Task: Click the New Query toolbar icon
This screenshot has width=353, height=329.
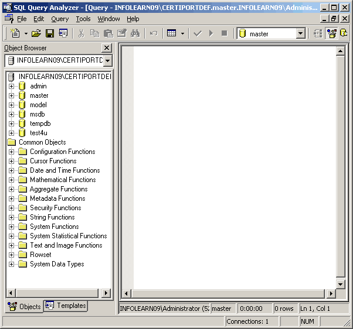Action: tap(15, 33)
